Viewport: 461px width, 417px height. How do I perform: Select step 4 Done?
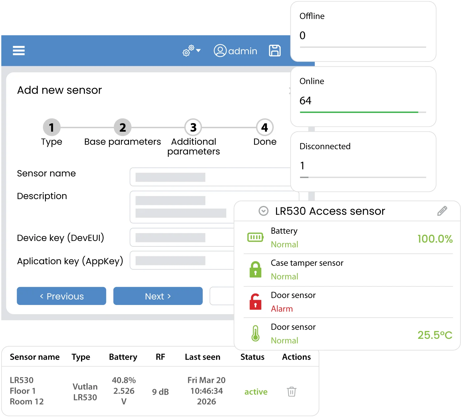click(x=265, y=127)
